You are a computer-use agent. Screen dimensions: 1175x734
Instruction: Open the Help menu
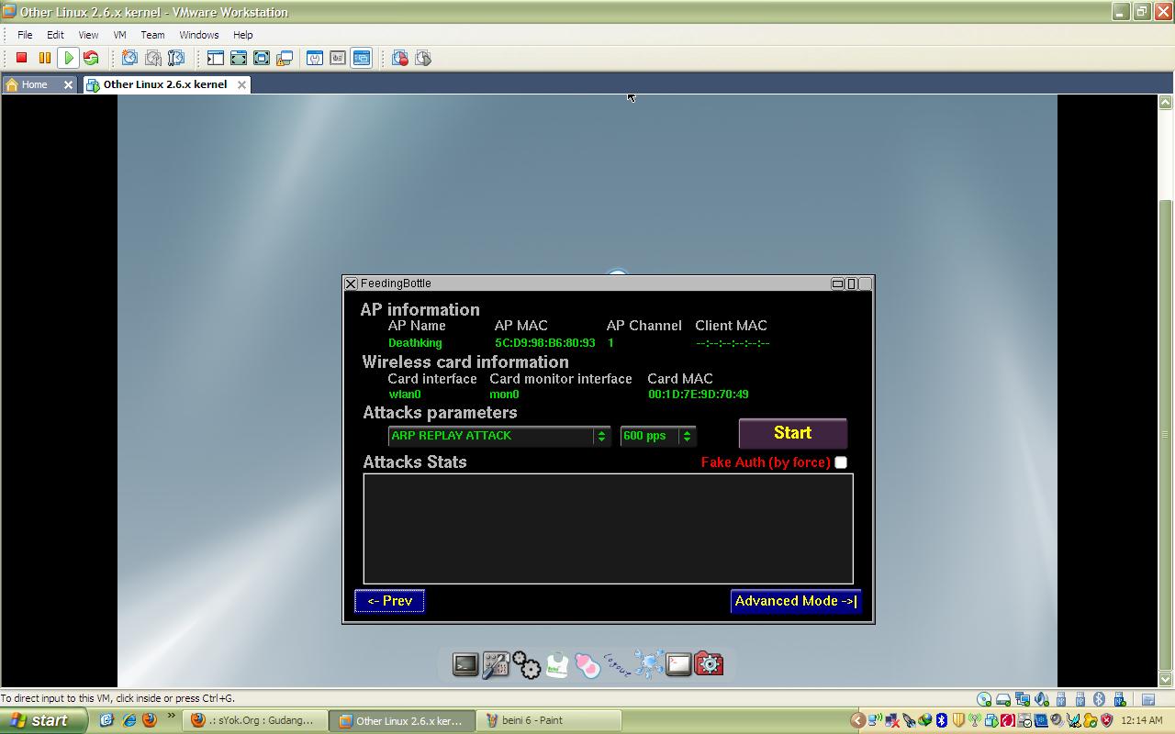click(243, 35)
